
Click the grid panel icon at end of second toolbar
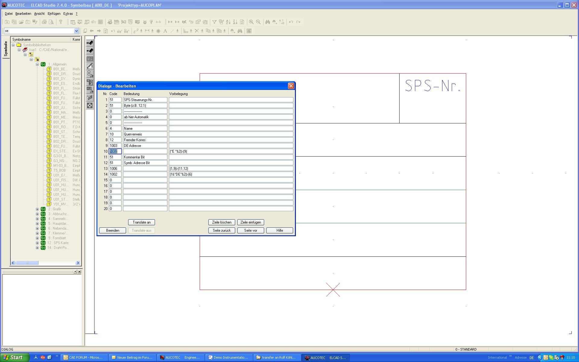(x=249, y=31)
